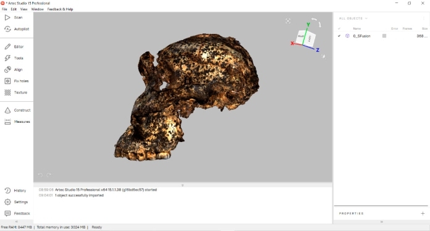This screenshot has height=231, width=430.
Task: Open the Measures tool
Action: click(17, 122)
